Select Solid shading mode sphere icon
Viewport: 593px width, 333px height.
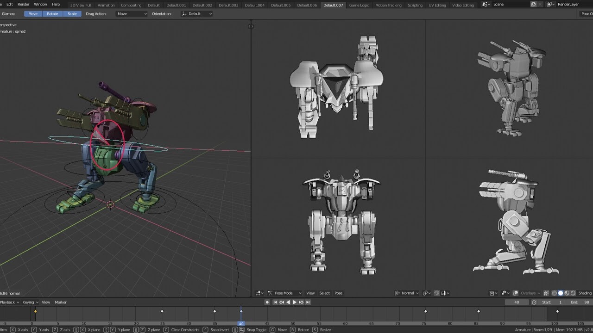(561, 293)
